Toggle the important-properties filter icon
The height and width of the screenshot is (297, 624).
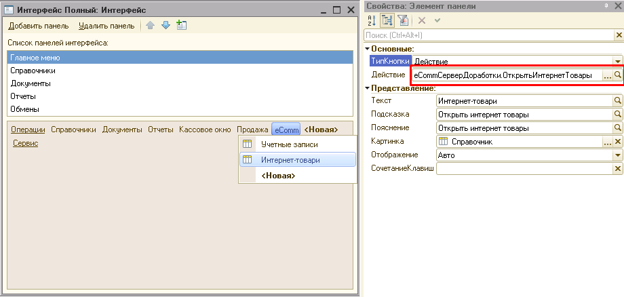tap(402, 21)
